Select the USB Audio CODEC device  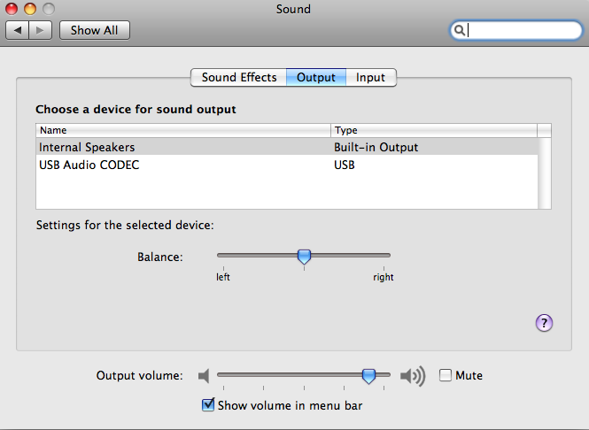[287, 165]
